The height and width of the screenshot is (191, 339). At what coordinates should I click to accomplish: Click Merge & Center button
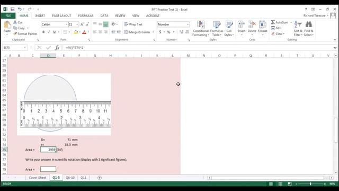pyautogui.click(x=138, y=32)
